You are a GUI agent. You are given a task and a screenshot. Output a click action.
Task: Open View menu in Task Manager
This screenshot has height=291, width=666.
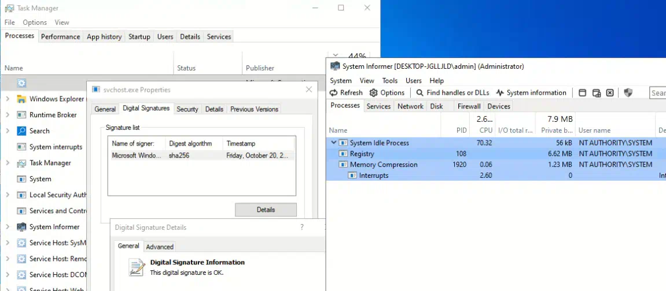(x=62, y=23)
